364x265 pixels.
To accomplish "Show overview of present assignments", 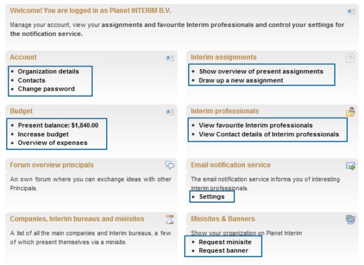I will pos(261,71).
